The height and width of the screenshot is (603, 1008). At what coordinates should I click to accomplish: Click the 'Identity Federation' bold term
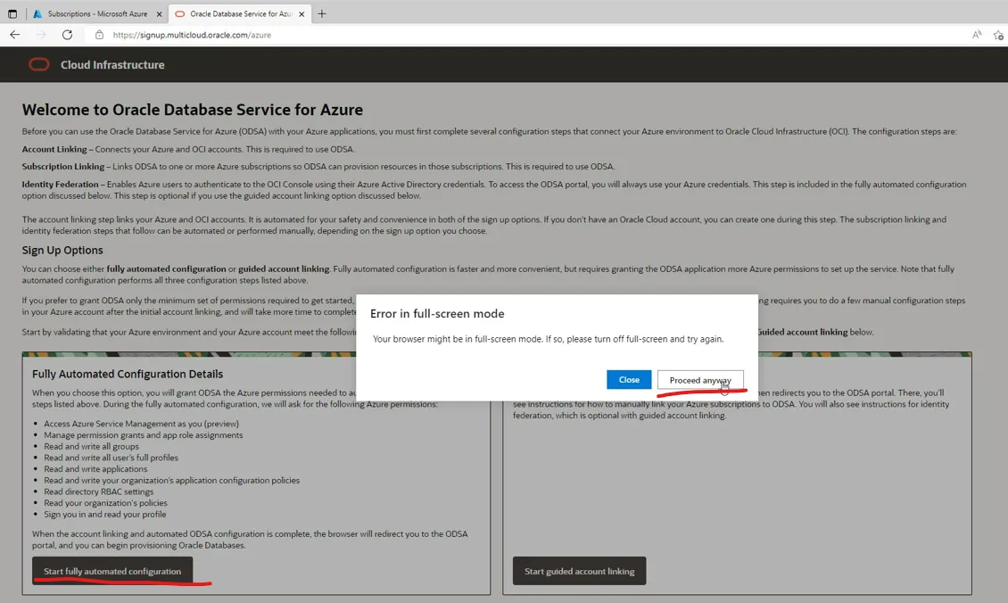click(x=61, y=184)
